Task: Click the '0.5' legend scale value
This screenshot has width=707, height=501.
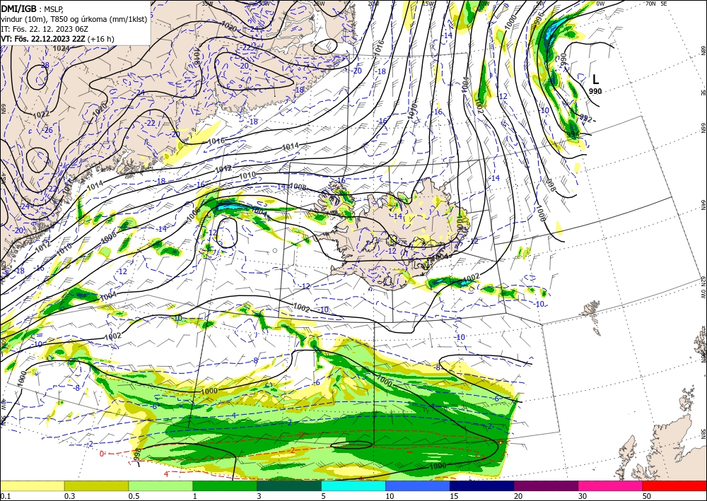Action: click(134, 496)
